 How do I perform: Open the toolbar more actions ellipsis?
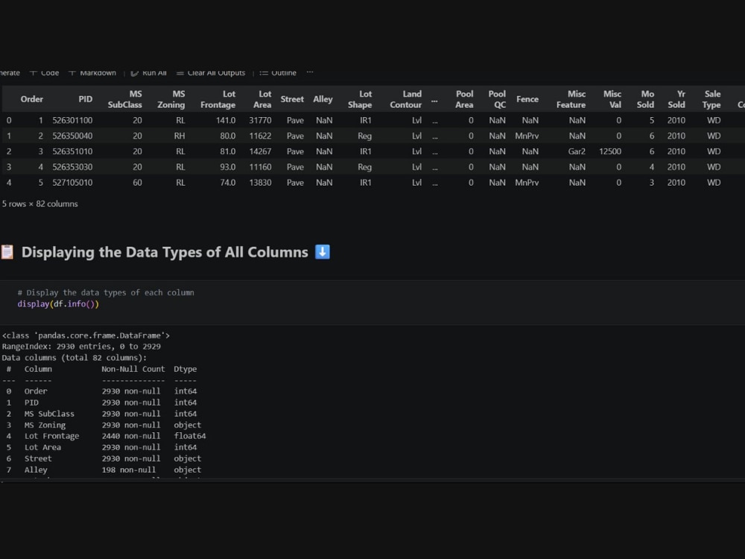click(x=310, y=72)
